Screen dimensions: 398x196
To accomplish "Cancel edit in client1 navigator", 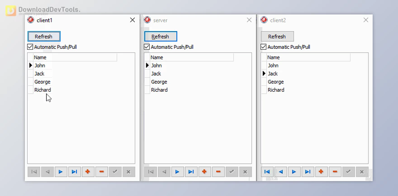I will pos(129,172).
